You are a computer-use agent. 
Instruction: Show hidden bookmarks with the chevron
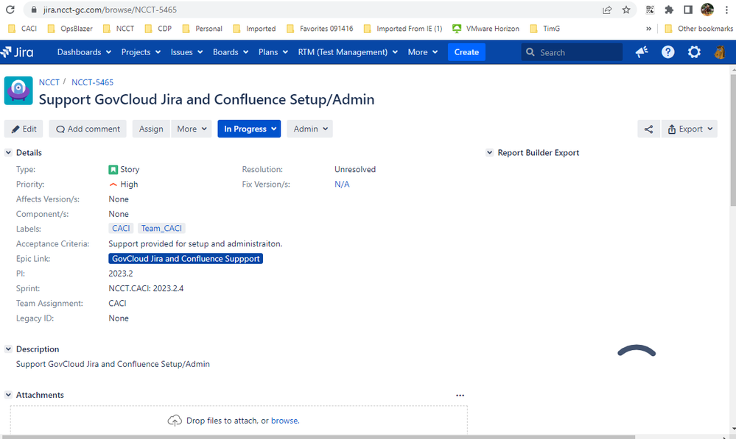(x=648, y=29)
